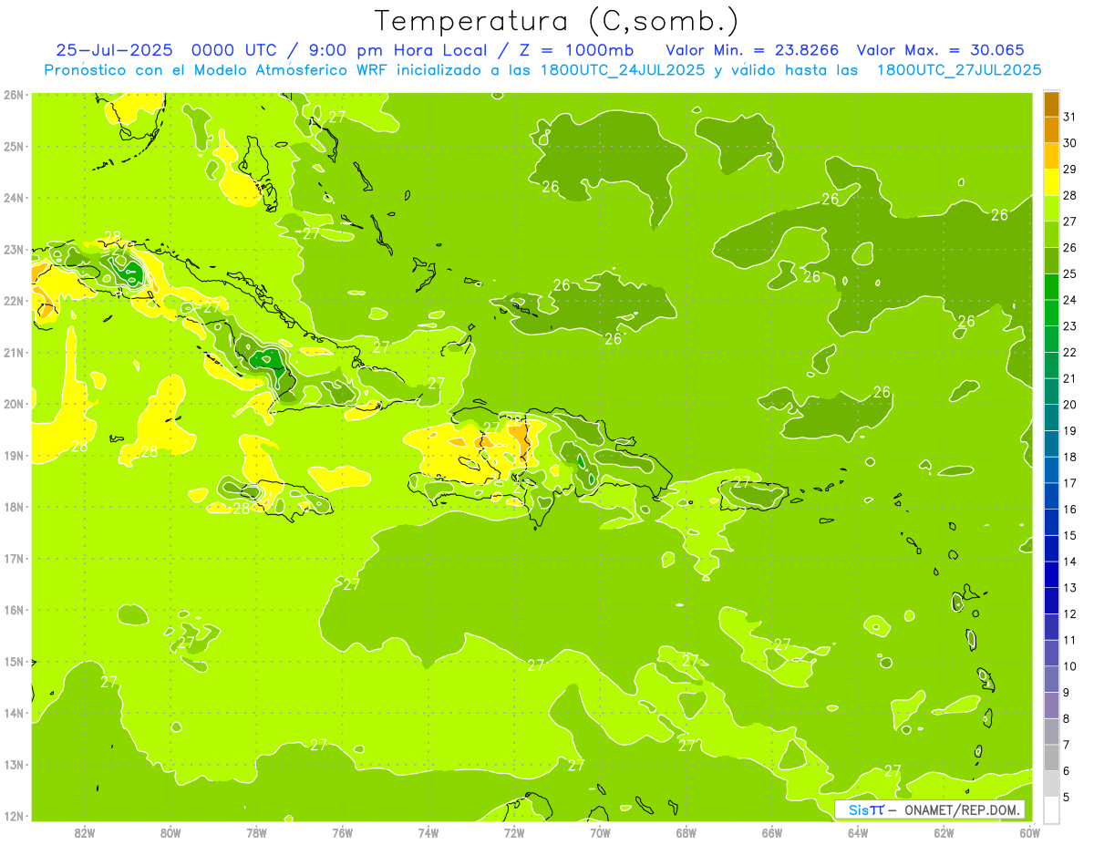The height and width of the screenshot is (845, 1094).
Task: Click "Modelo Atmosferico WRF" in subtitle
Action: click(292, 69)
